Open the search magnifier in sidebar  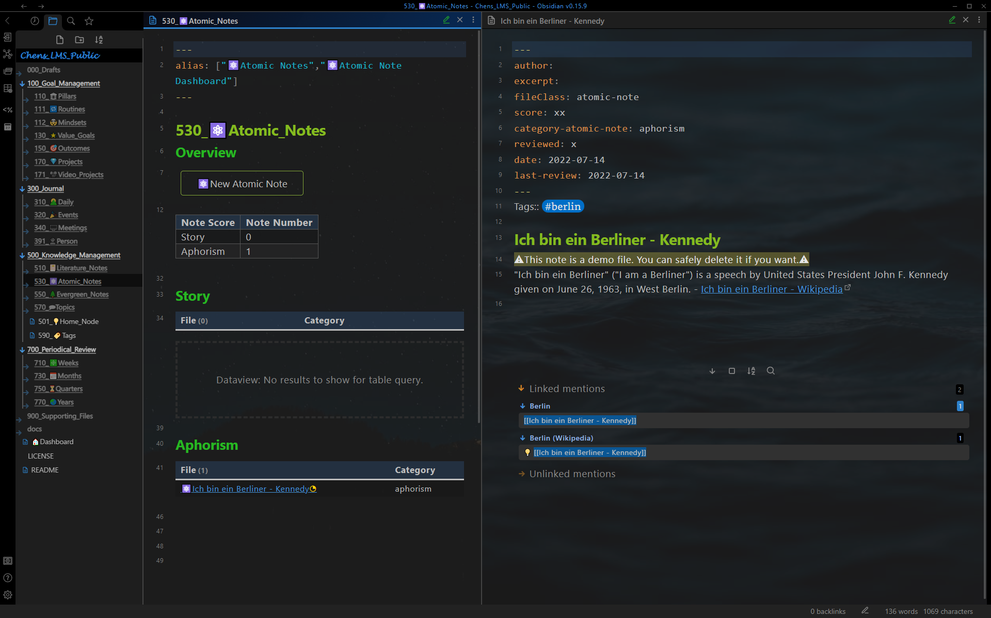coord(71,21)
